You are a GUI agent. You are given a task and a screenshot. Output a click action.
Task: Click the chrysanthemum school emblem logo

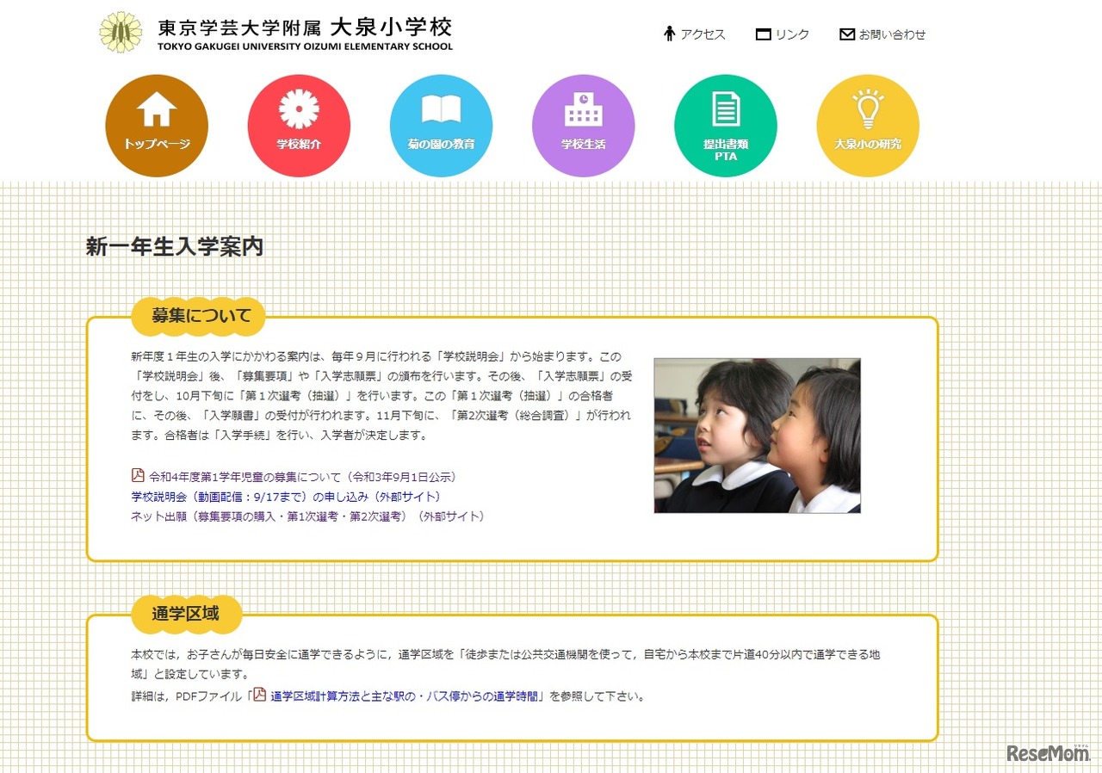point(121,34)
